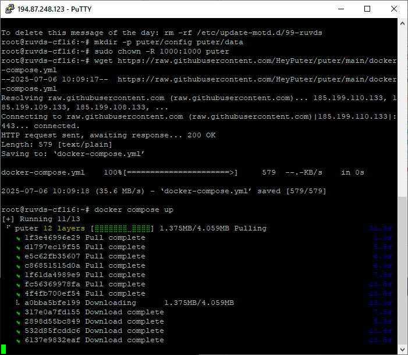This screenshot has width=408, height=355.
Task: Click the scrollbar up arrow
Action: pos(402,23)
